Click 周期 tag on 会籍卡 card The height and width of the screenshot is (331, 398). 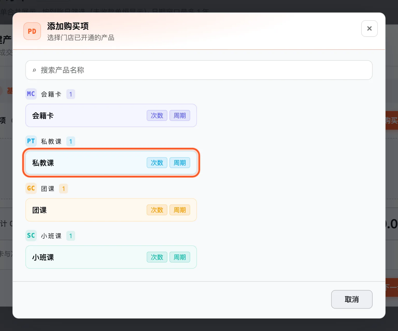[x=180, y=115]
